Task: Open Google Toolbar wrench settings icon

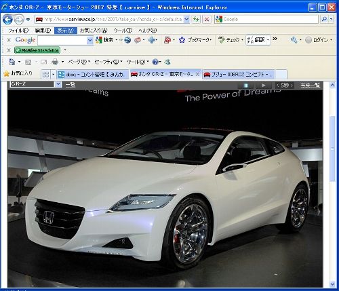Action: [x=294, y=40]
